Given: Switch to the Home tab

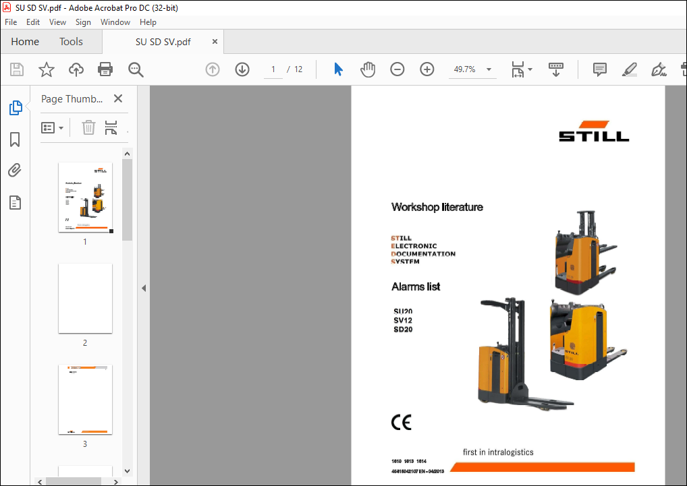Looking at the screenshot, I should coord(25,42).
